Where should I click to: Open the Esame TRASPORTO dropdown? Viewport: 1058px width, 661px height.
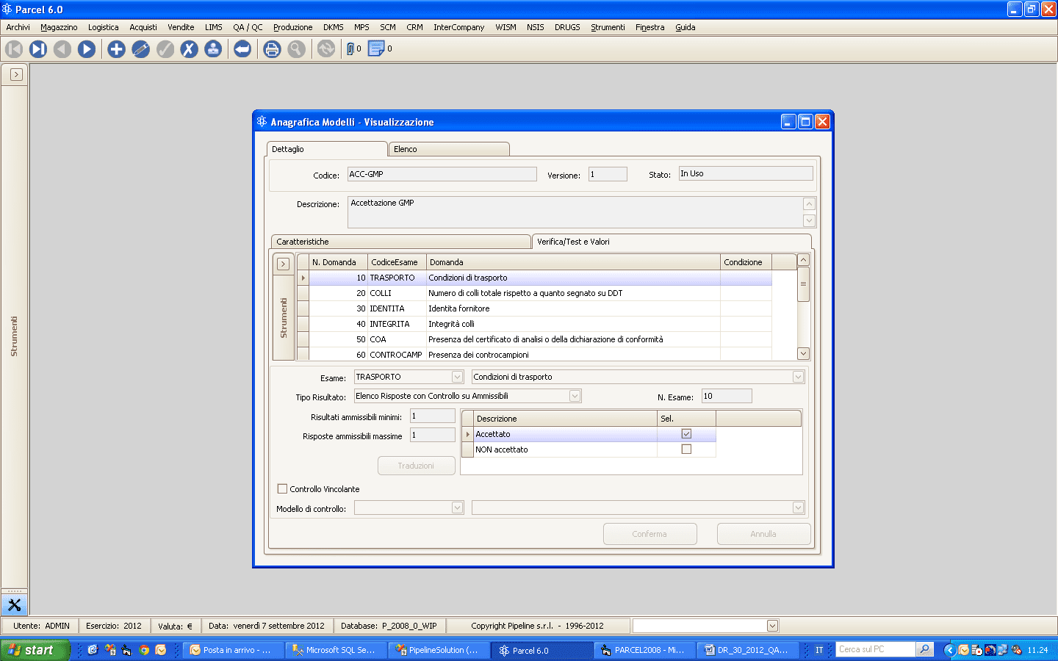tap(457, 376)
